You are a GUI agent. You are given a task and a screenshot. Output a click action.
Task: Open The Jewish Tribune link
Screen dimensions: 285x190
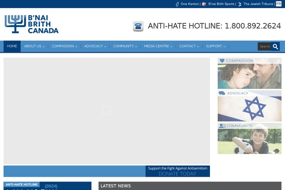[258, 4]
